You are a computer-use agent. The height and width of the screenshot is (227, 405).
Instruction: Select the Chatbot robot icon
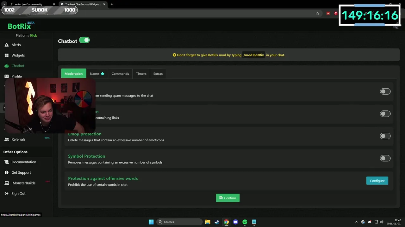(6, 66)
